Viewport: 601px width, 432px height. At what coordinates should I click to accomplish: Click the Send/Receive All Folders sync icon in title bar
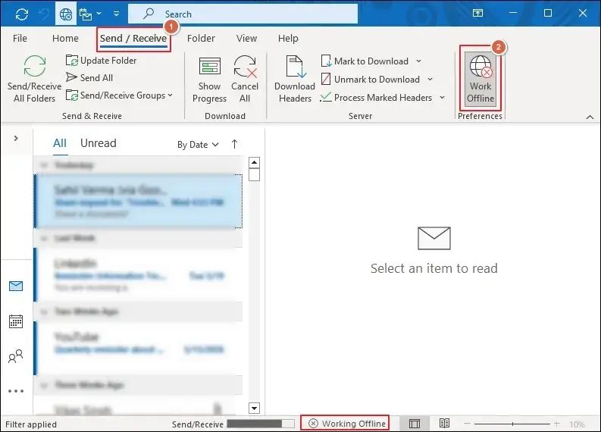(x=22, y=14)
